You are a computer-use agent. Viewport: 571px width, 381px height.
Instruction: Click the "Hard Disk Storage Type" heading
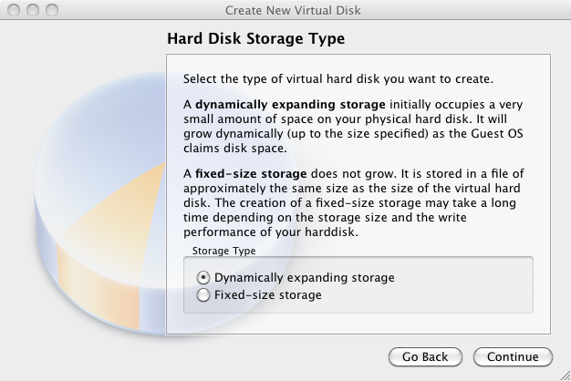(x=255, y=38)
